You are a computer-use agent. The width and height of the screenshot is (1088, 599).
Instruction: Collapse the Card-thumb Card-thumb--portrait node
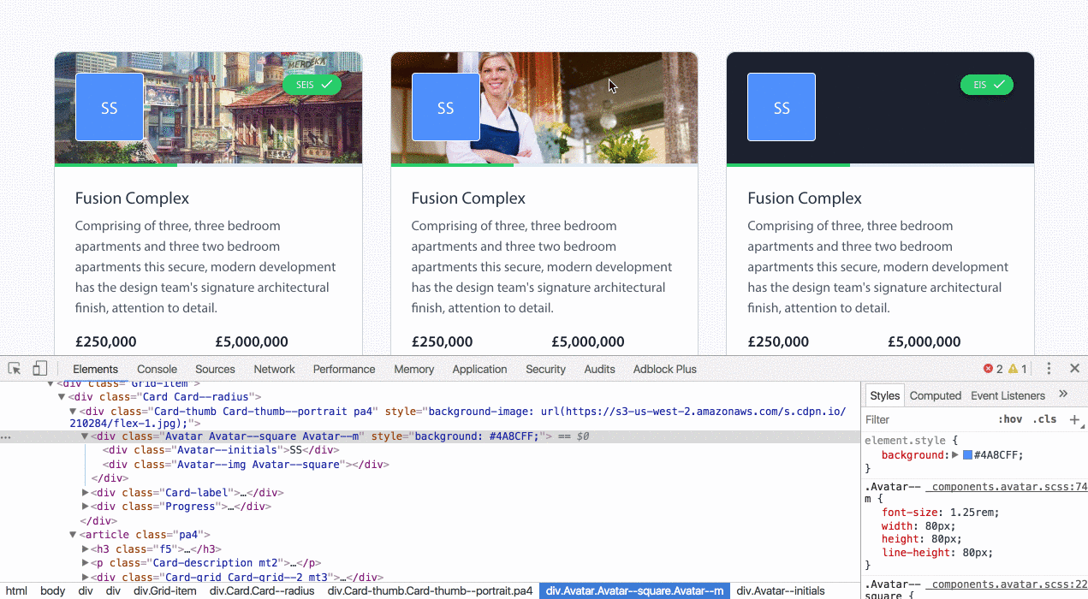[73, 412]
